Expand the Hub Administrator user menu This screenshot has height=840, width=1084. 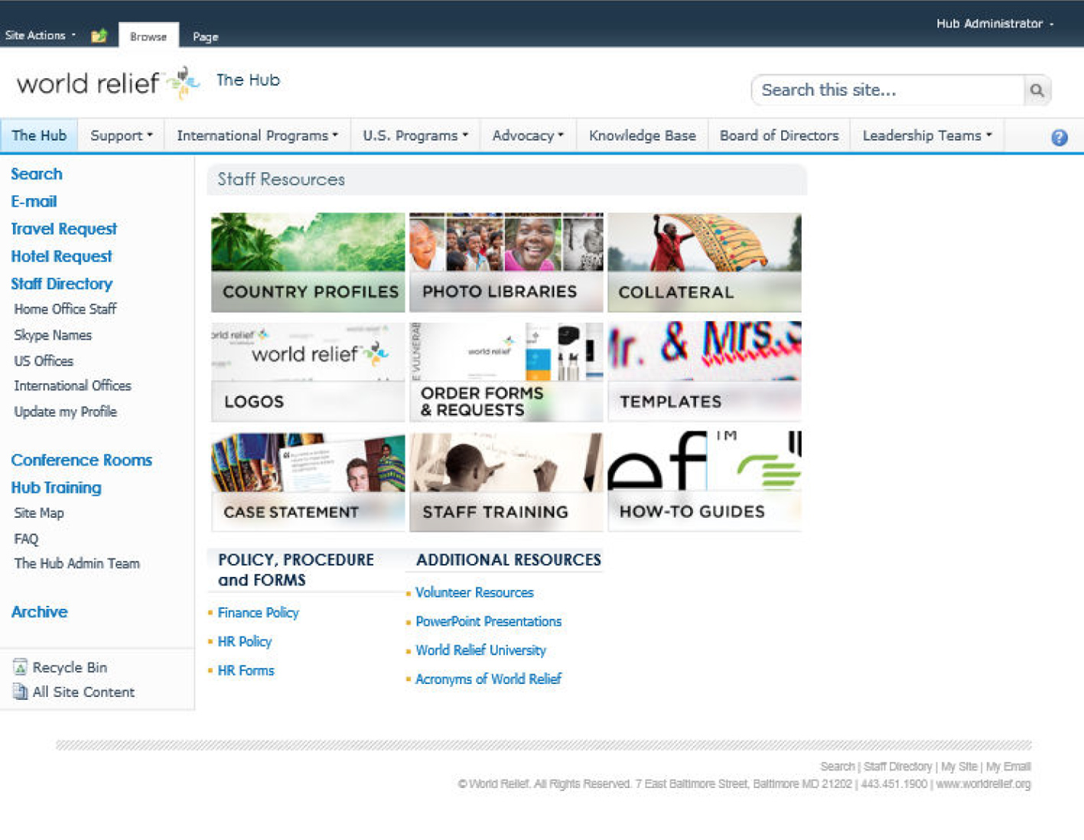click(x=994, y=24)
